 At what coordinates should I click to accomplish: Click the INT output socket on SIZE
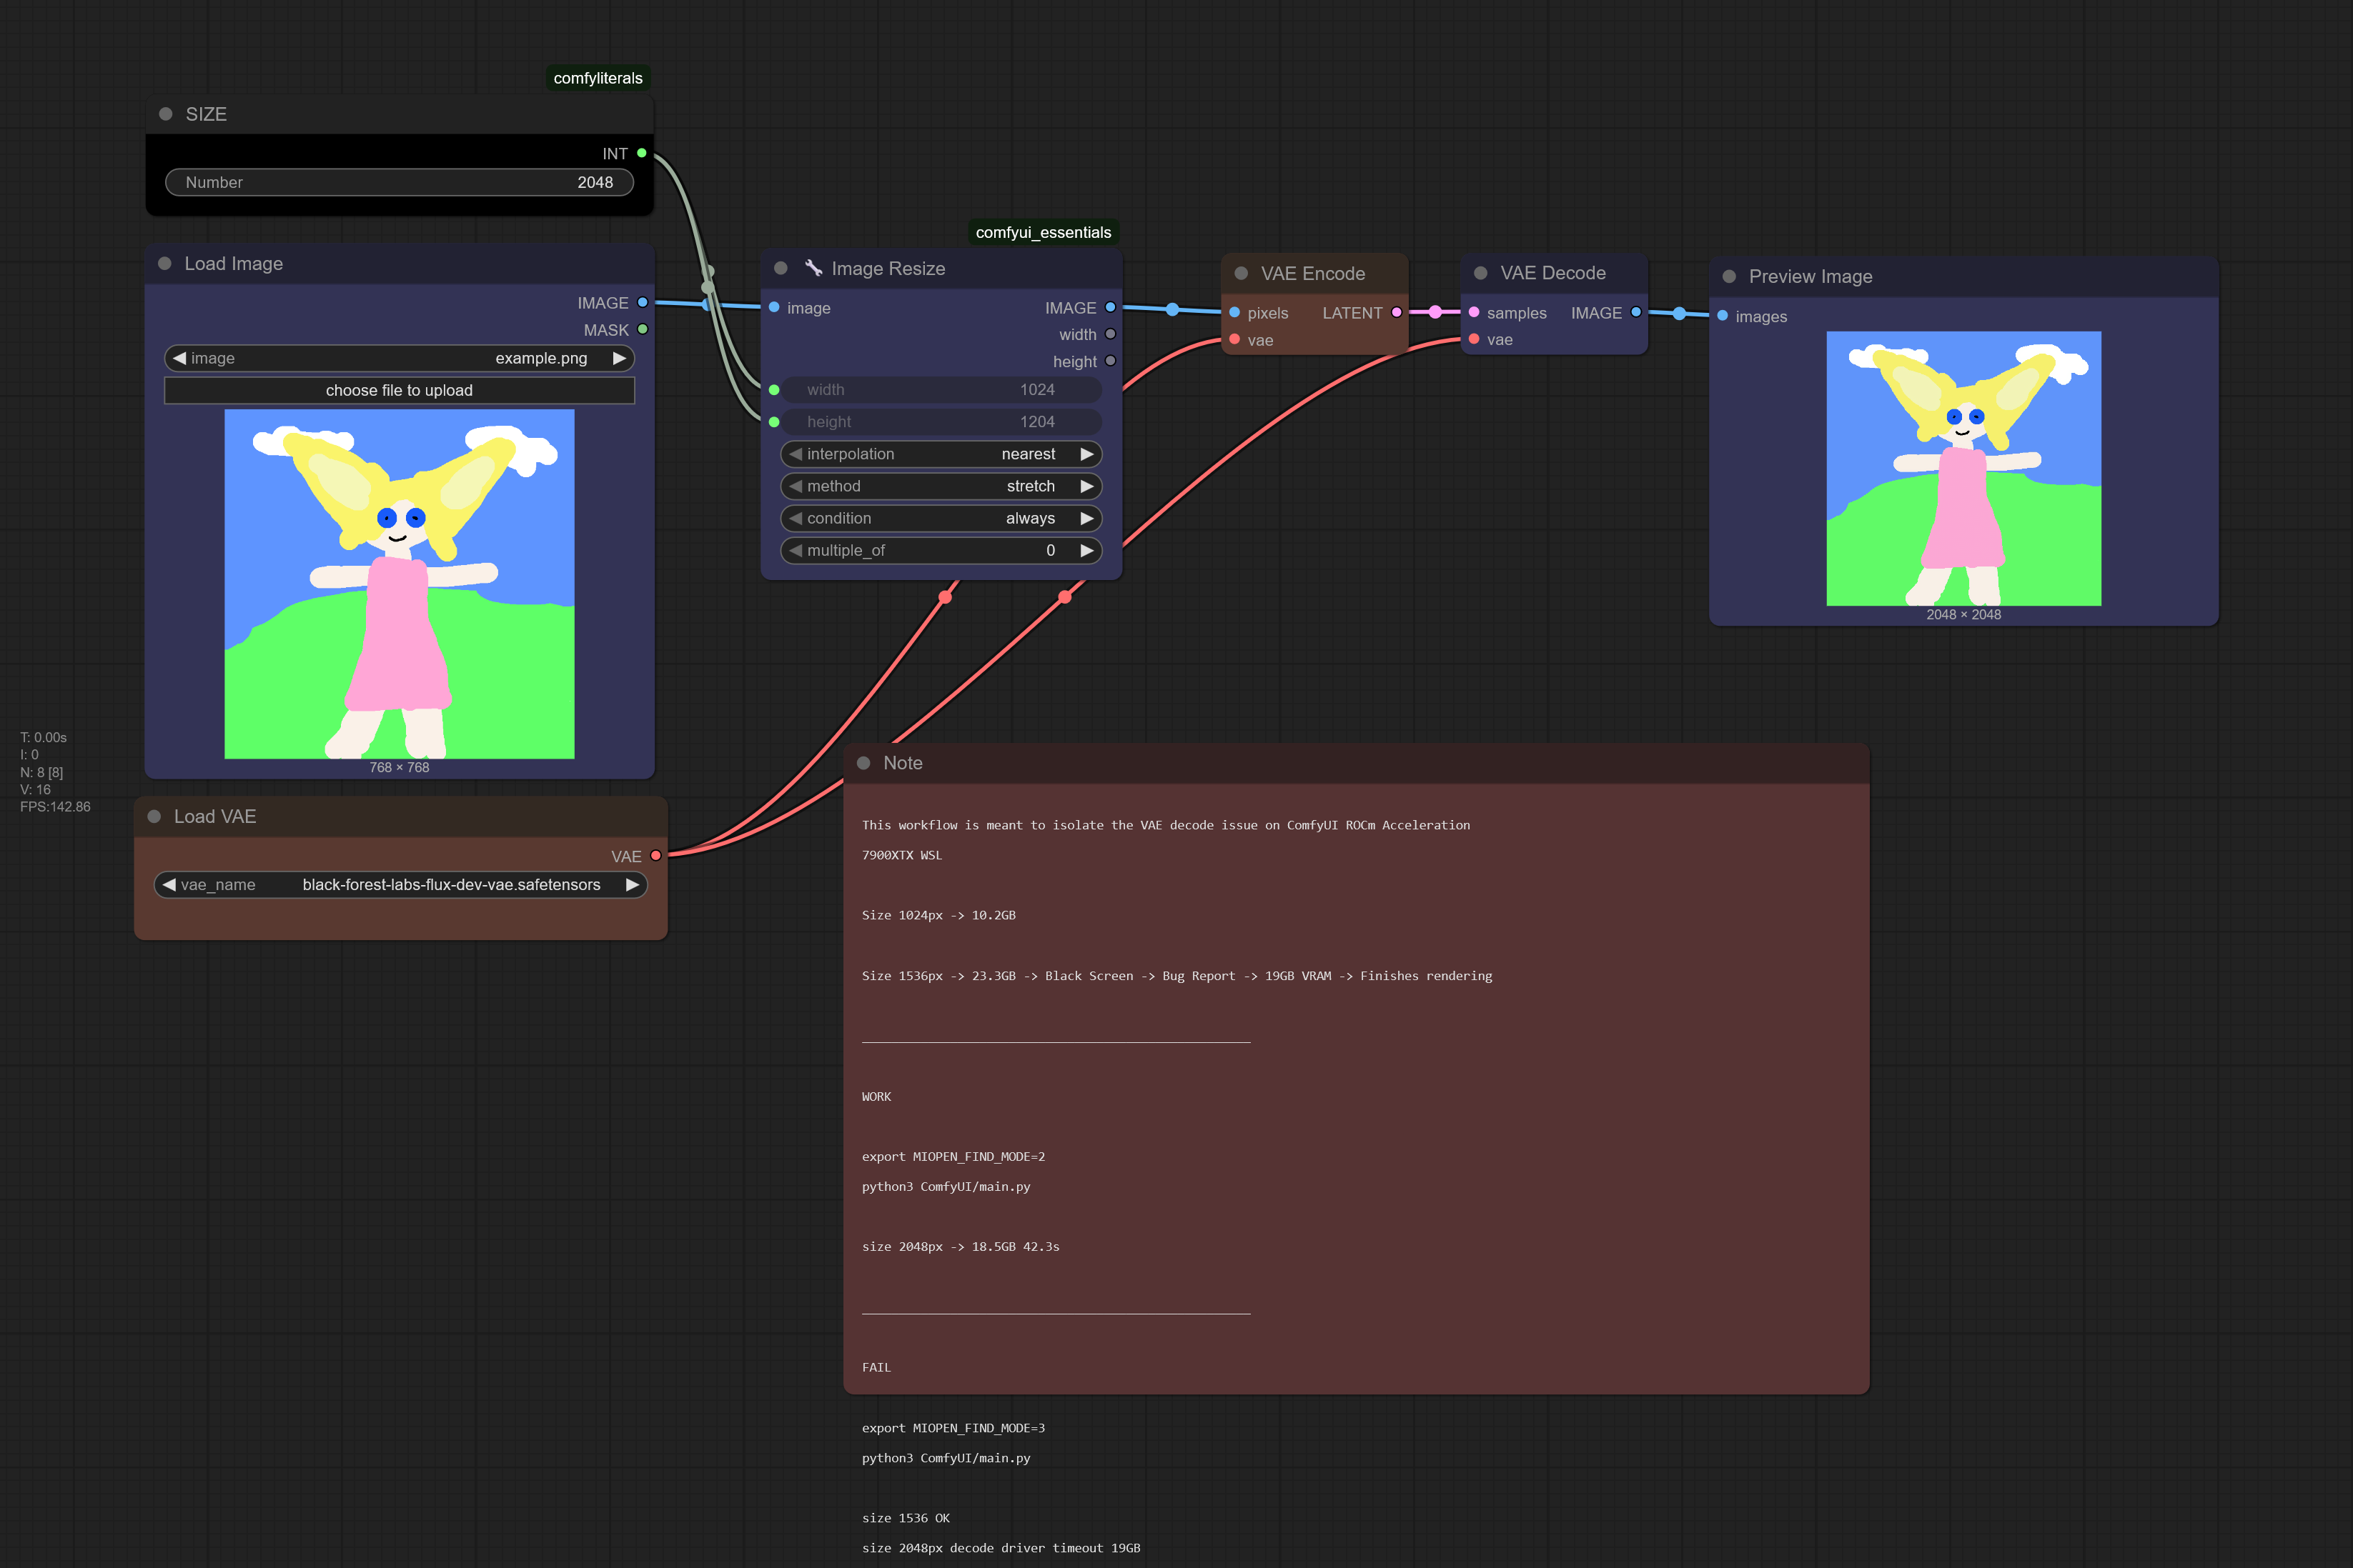coord(643,153)
